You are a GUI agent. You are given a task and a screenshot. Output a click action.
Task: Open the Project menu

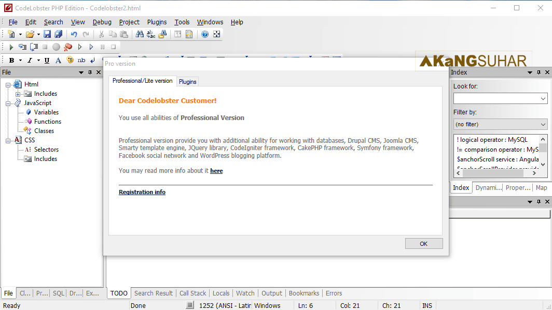tap(129, 22)
